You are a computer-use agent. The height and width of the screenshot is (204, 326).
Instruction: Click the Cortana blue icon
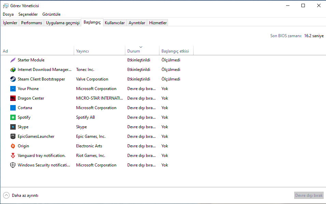pos(13,108)
